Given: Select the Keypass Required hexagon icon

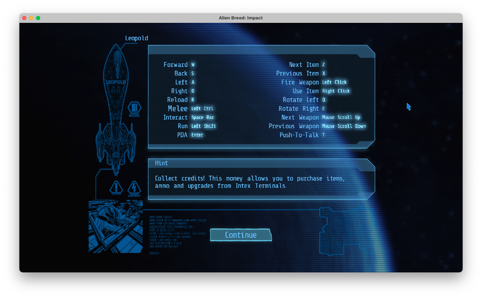Looking at the screenshot, I should pyautogui.click(x=134, y=108).
